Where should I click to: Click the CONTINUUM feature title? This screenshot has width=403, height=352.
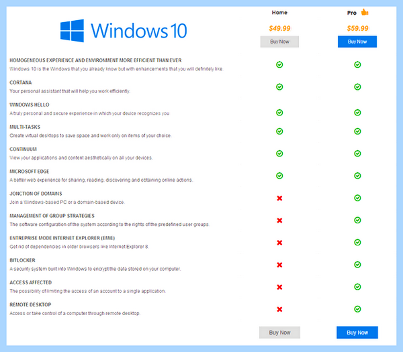[x=23, y=149]
